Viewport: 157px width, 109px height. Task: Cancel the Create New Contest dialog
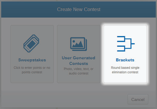click(x=138, y=99)
